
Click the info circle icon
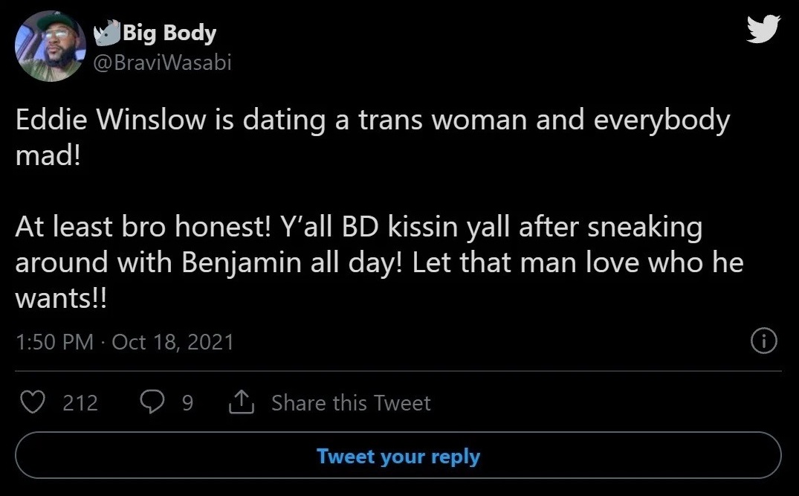[x=765, y=341]
